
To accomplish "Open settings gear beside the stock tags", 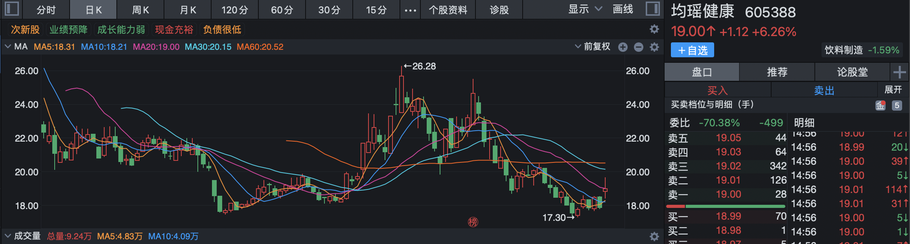I will [654, 29].
